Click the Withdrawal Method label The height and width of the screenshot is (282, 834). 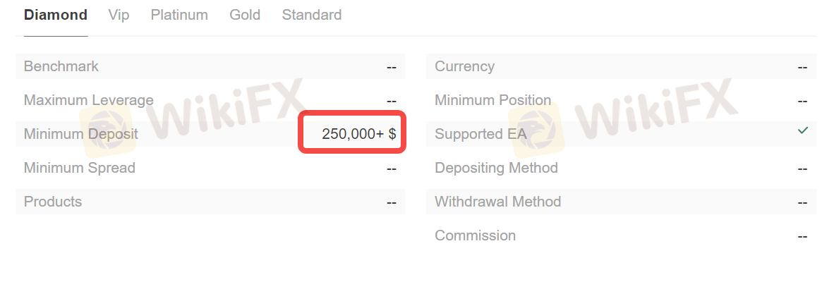[x=498, y=202]
